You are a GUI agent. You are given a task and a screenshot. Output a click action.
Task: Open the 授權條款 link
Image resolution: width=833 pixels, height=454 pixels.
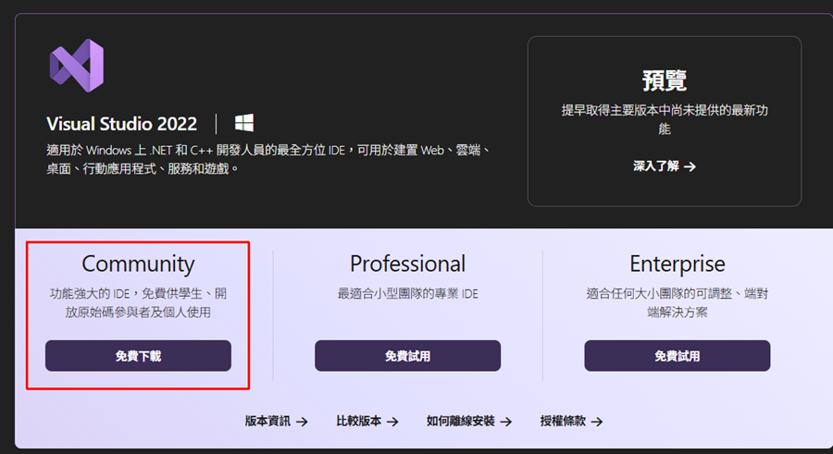coord(563,421)
